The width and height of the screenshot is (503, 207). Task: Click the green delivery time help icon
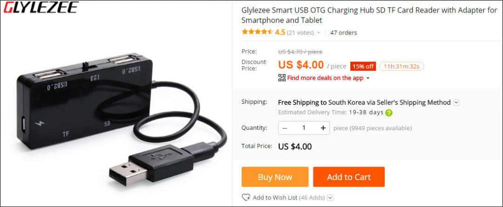point(389,113)
